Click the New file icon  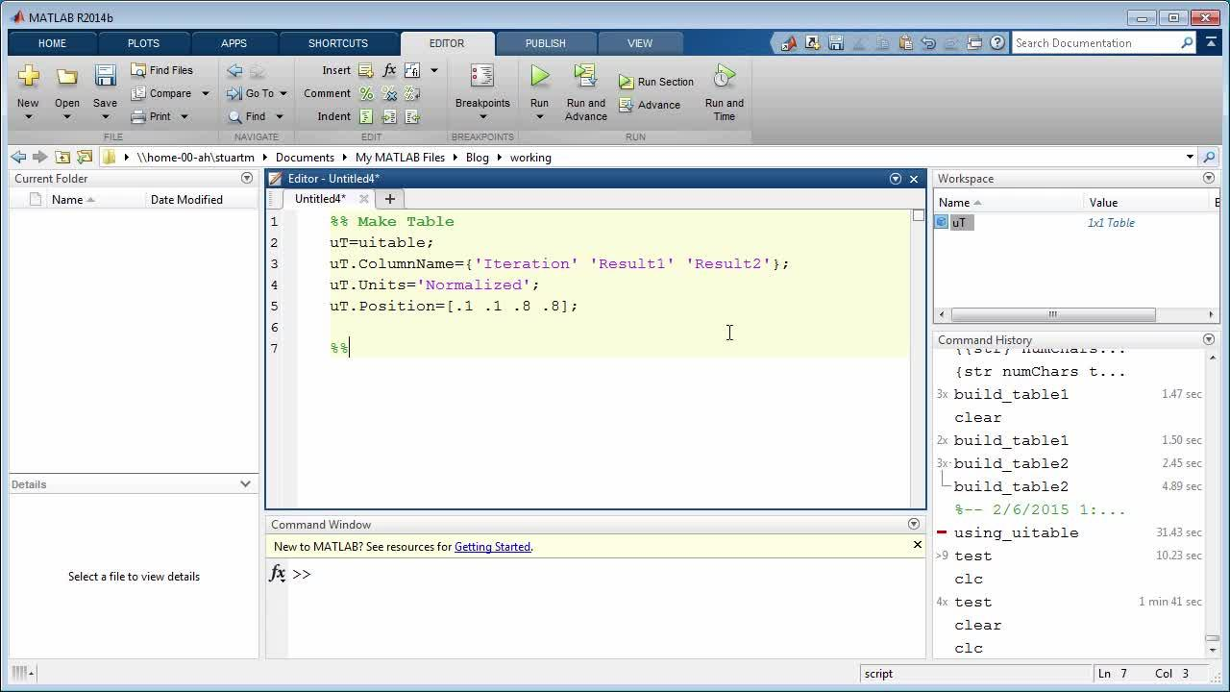coord(28,76)
